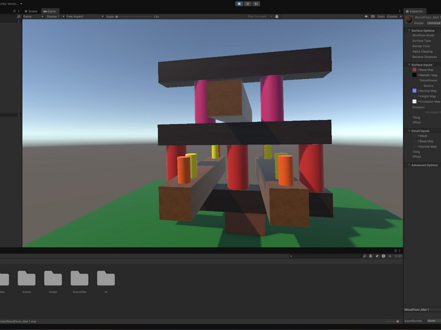Switch to the Scene tab
Screen dimensions: 441x330
point(31,11)
